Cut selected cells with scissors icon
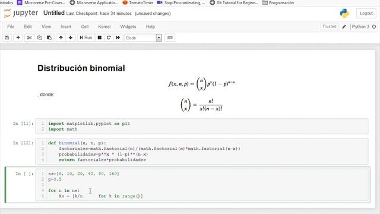 [x=29, y=37]
